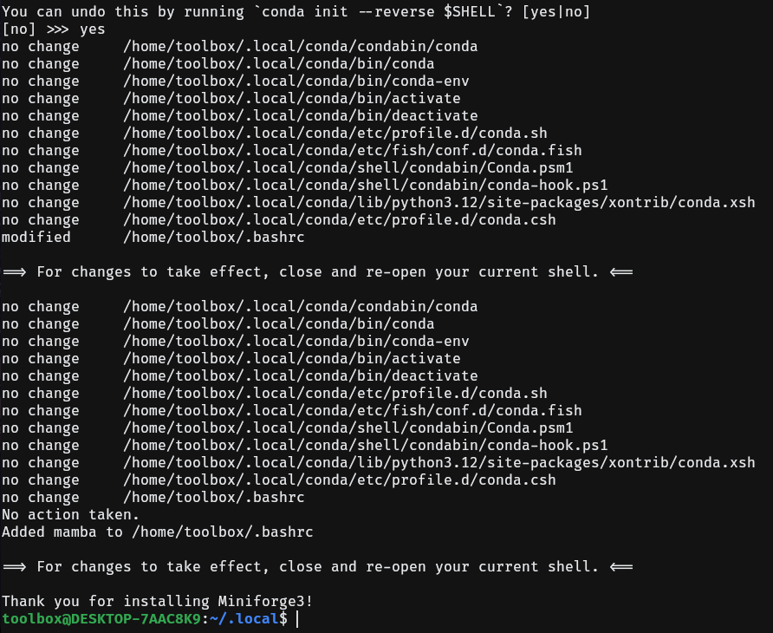Image resolution: width=773 pixels, height=633 pixels.
Task: Click the re-open shell notice under 'Added mamba'
Action: point(317,566)
